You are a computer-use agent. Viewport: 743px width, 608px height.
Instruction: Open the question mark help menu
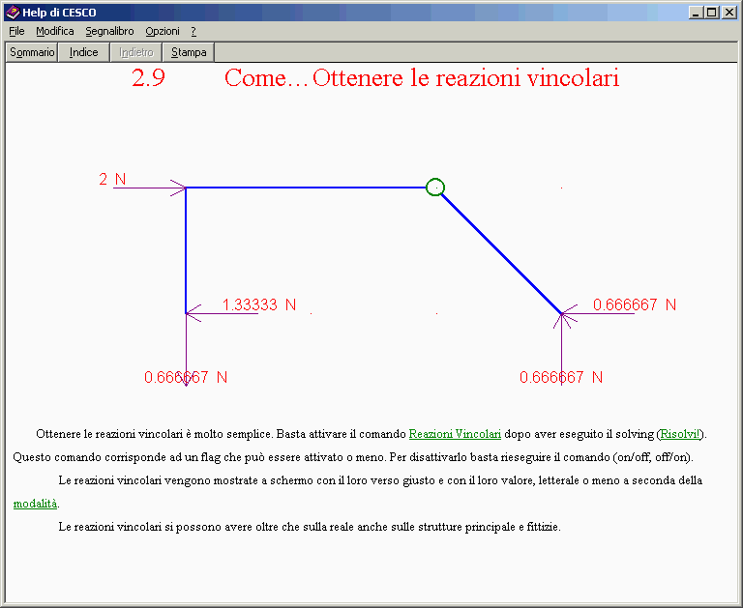point(193,31)
